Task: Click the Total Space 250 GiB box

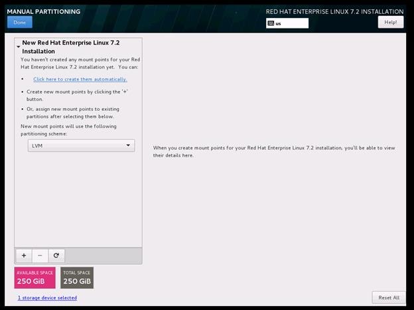Action: [x=77, y=277]
